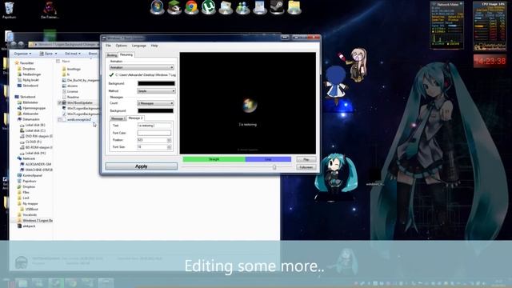Select the Win7BootUpdater file icon in Explorer

point(64,102)
